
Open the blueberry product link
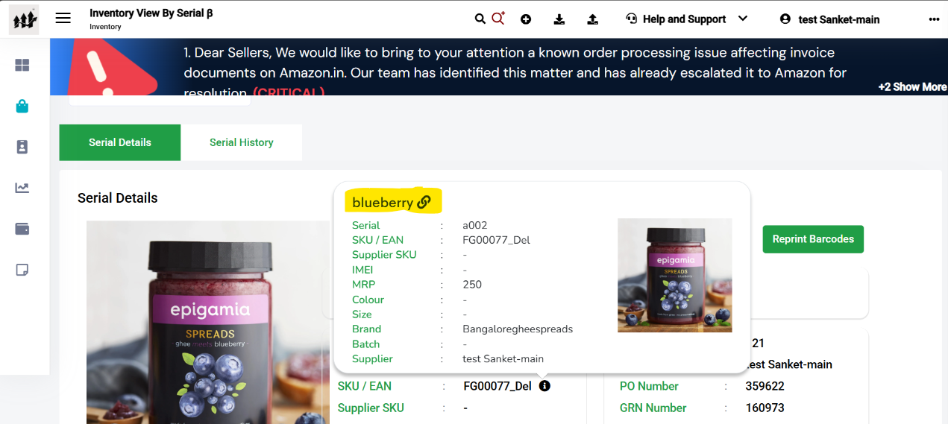(x=392, y=202)
